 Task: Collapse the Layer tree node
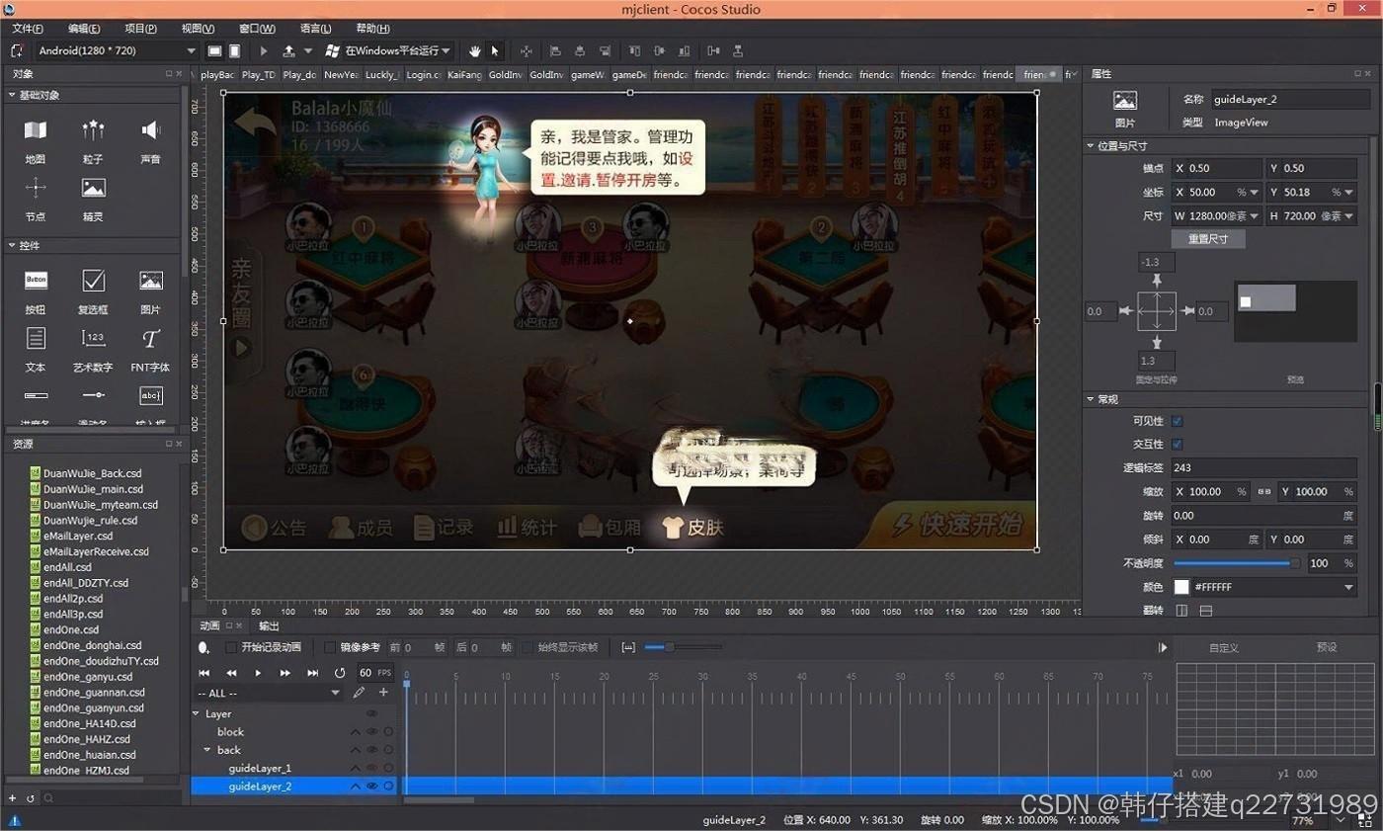click(x=198, y=713)
